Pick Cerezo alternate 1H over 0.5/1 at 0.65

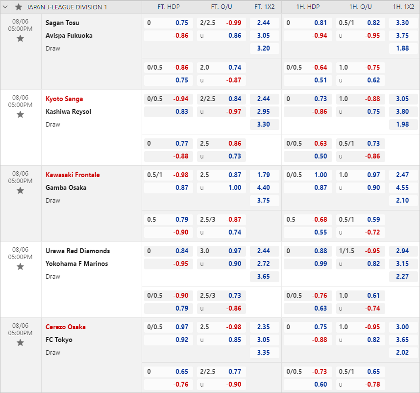click(x=361, y=372)
